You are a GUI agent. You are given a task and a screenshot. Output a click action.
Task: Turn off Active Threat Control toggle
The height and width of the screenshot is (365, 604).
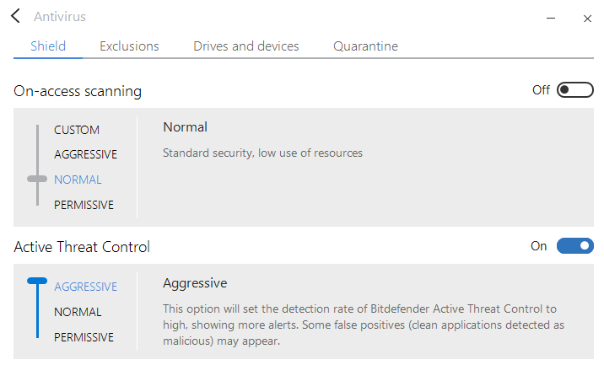574,246
